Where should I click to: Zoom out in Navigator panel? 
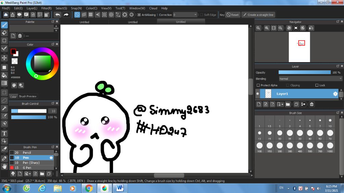281,28
